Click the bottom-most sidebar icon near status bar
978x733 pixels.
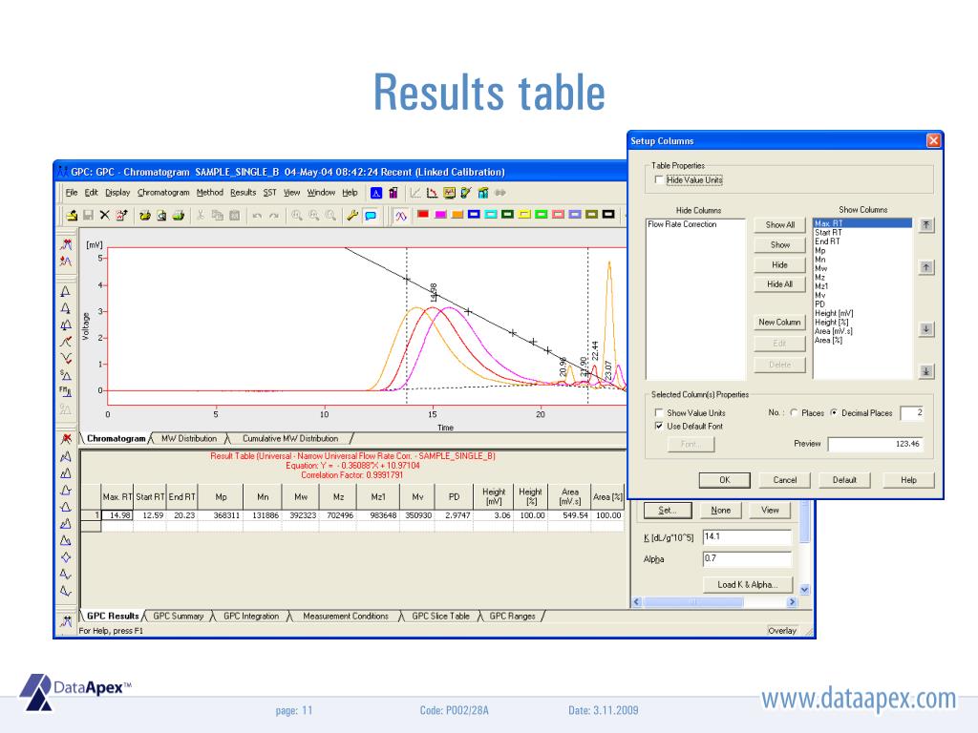coord(66,620)
